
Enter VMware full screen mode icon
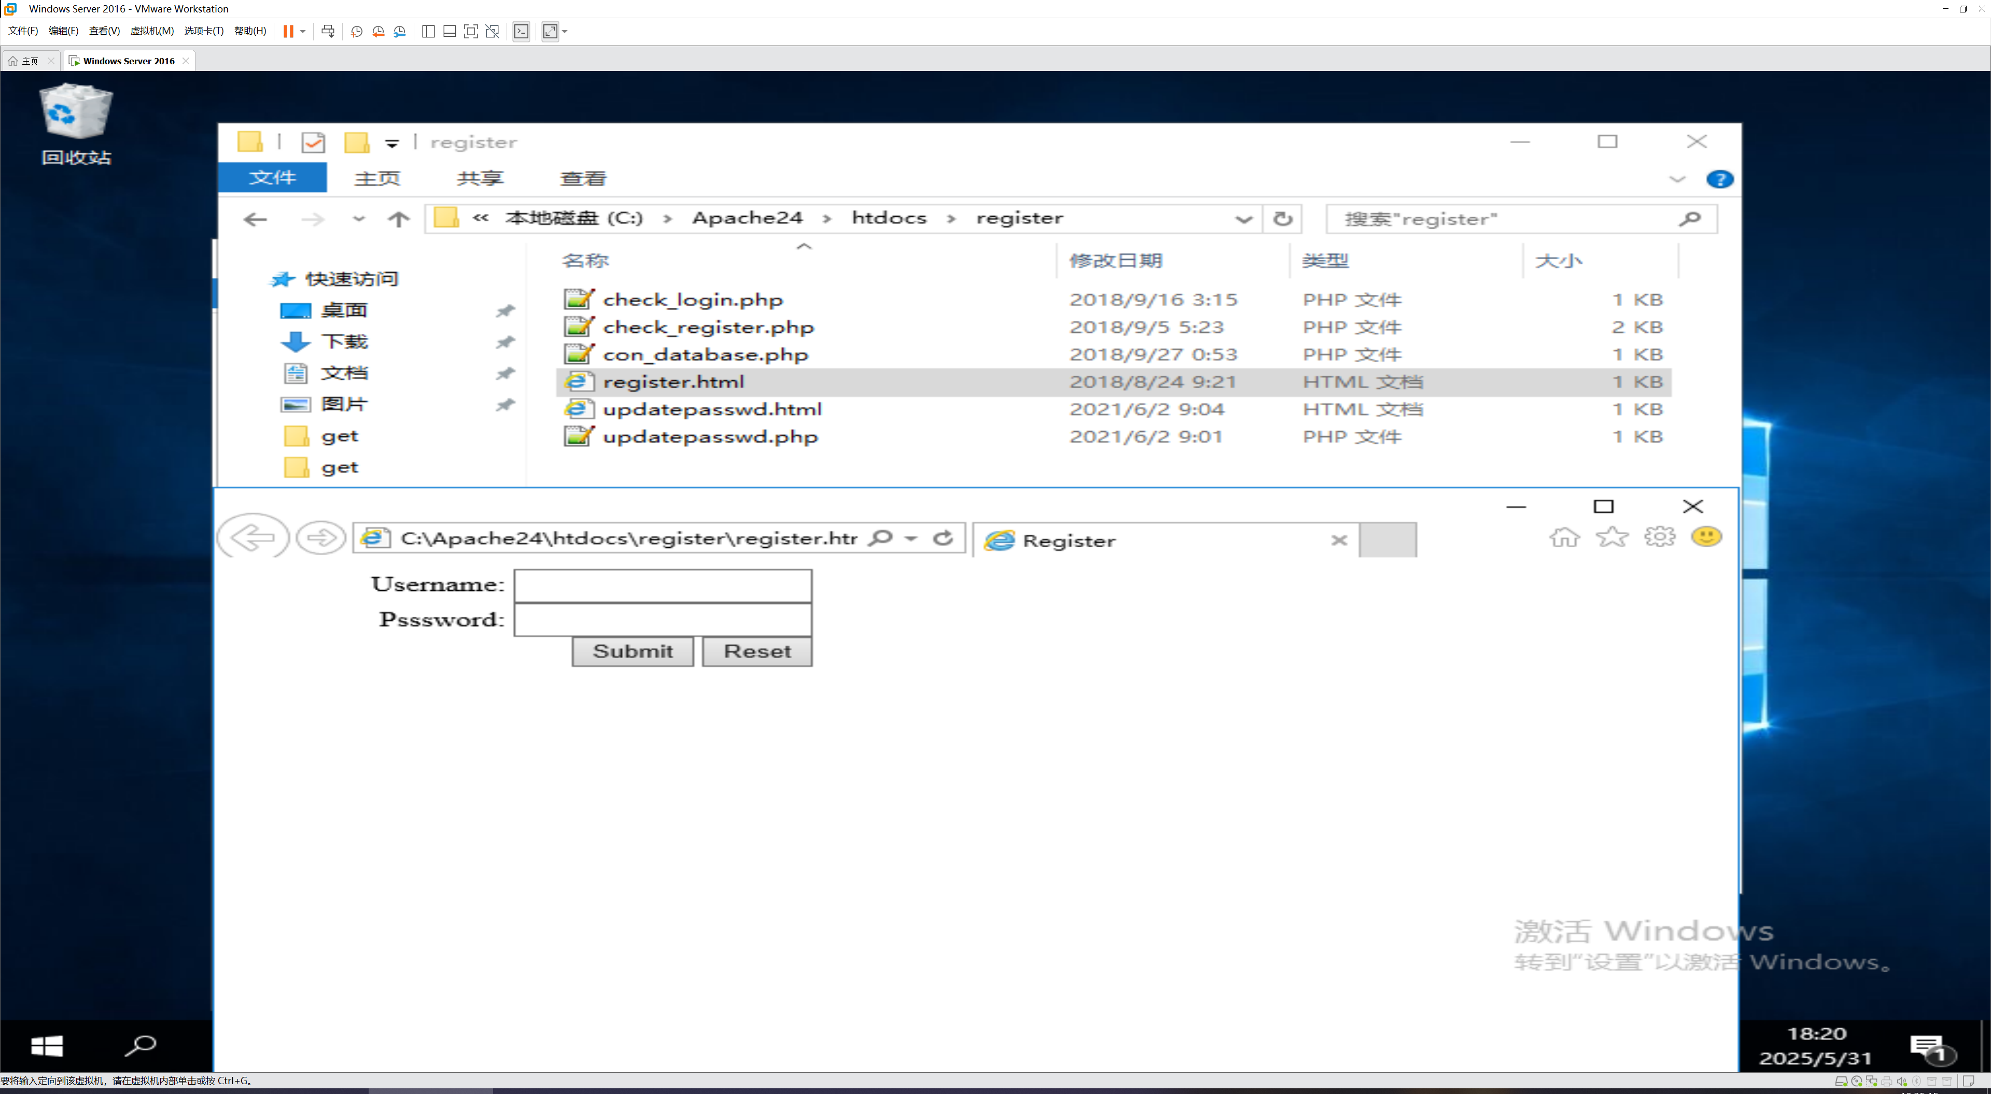point(471,32)
